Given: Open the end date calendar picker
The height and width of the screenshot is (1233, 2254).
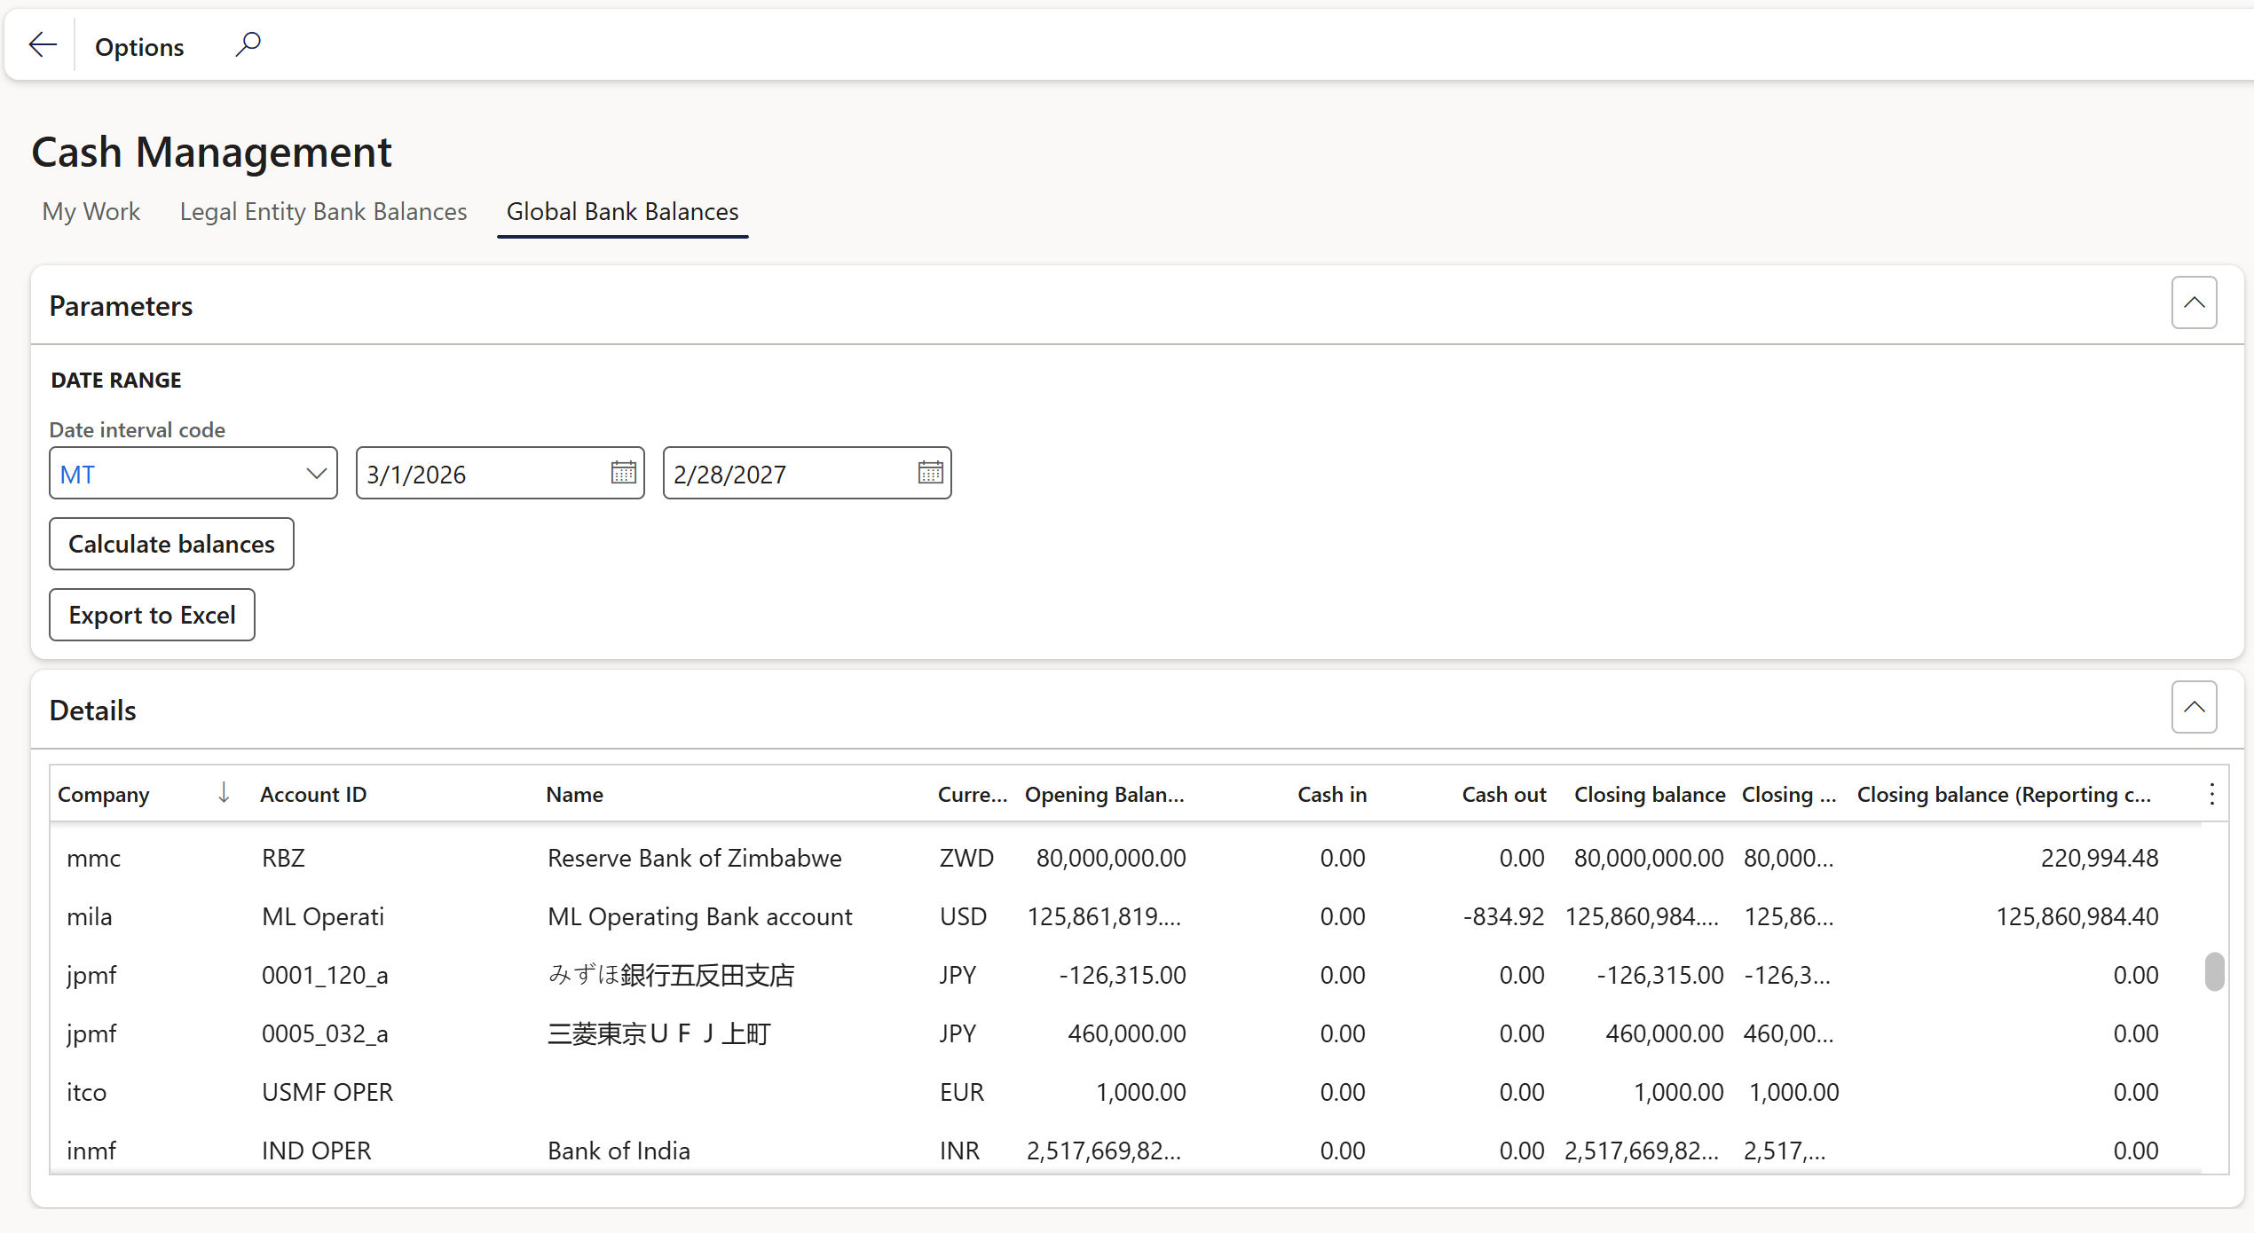Looking at the screenshot, I should (x=930, y=473).
